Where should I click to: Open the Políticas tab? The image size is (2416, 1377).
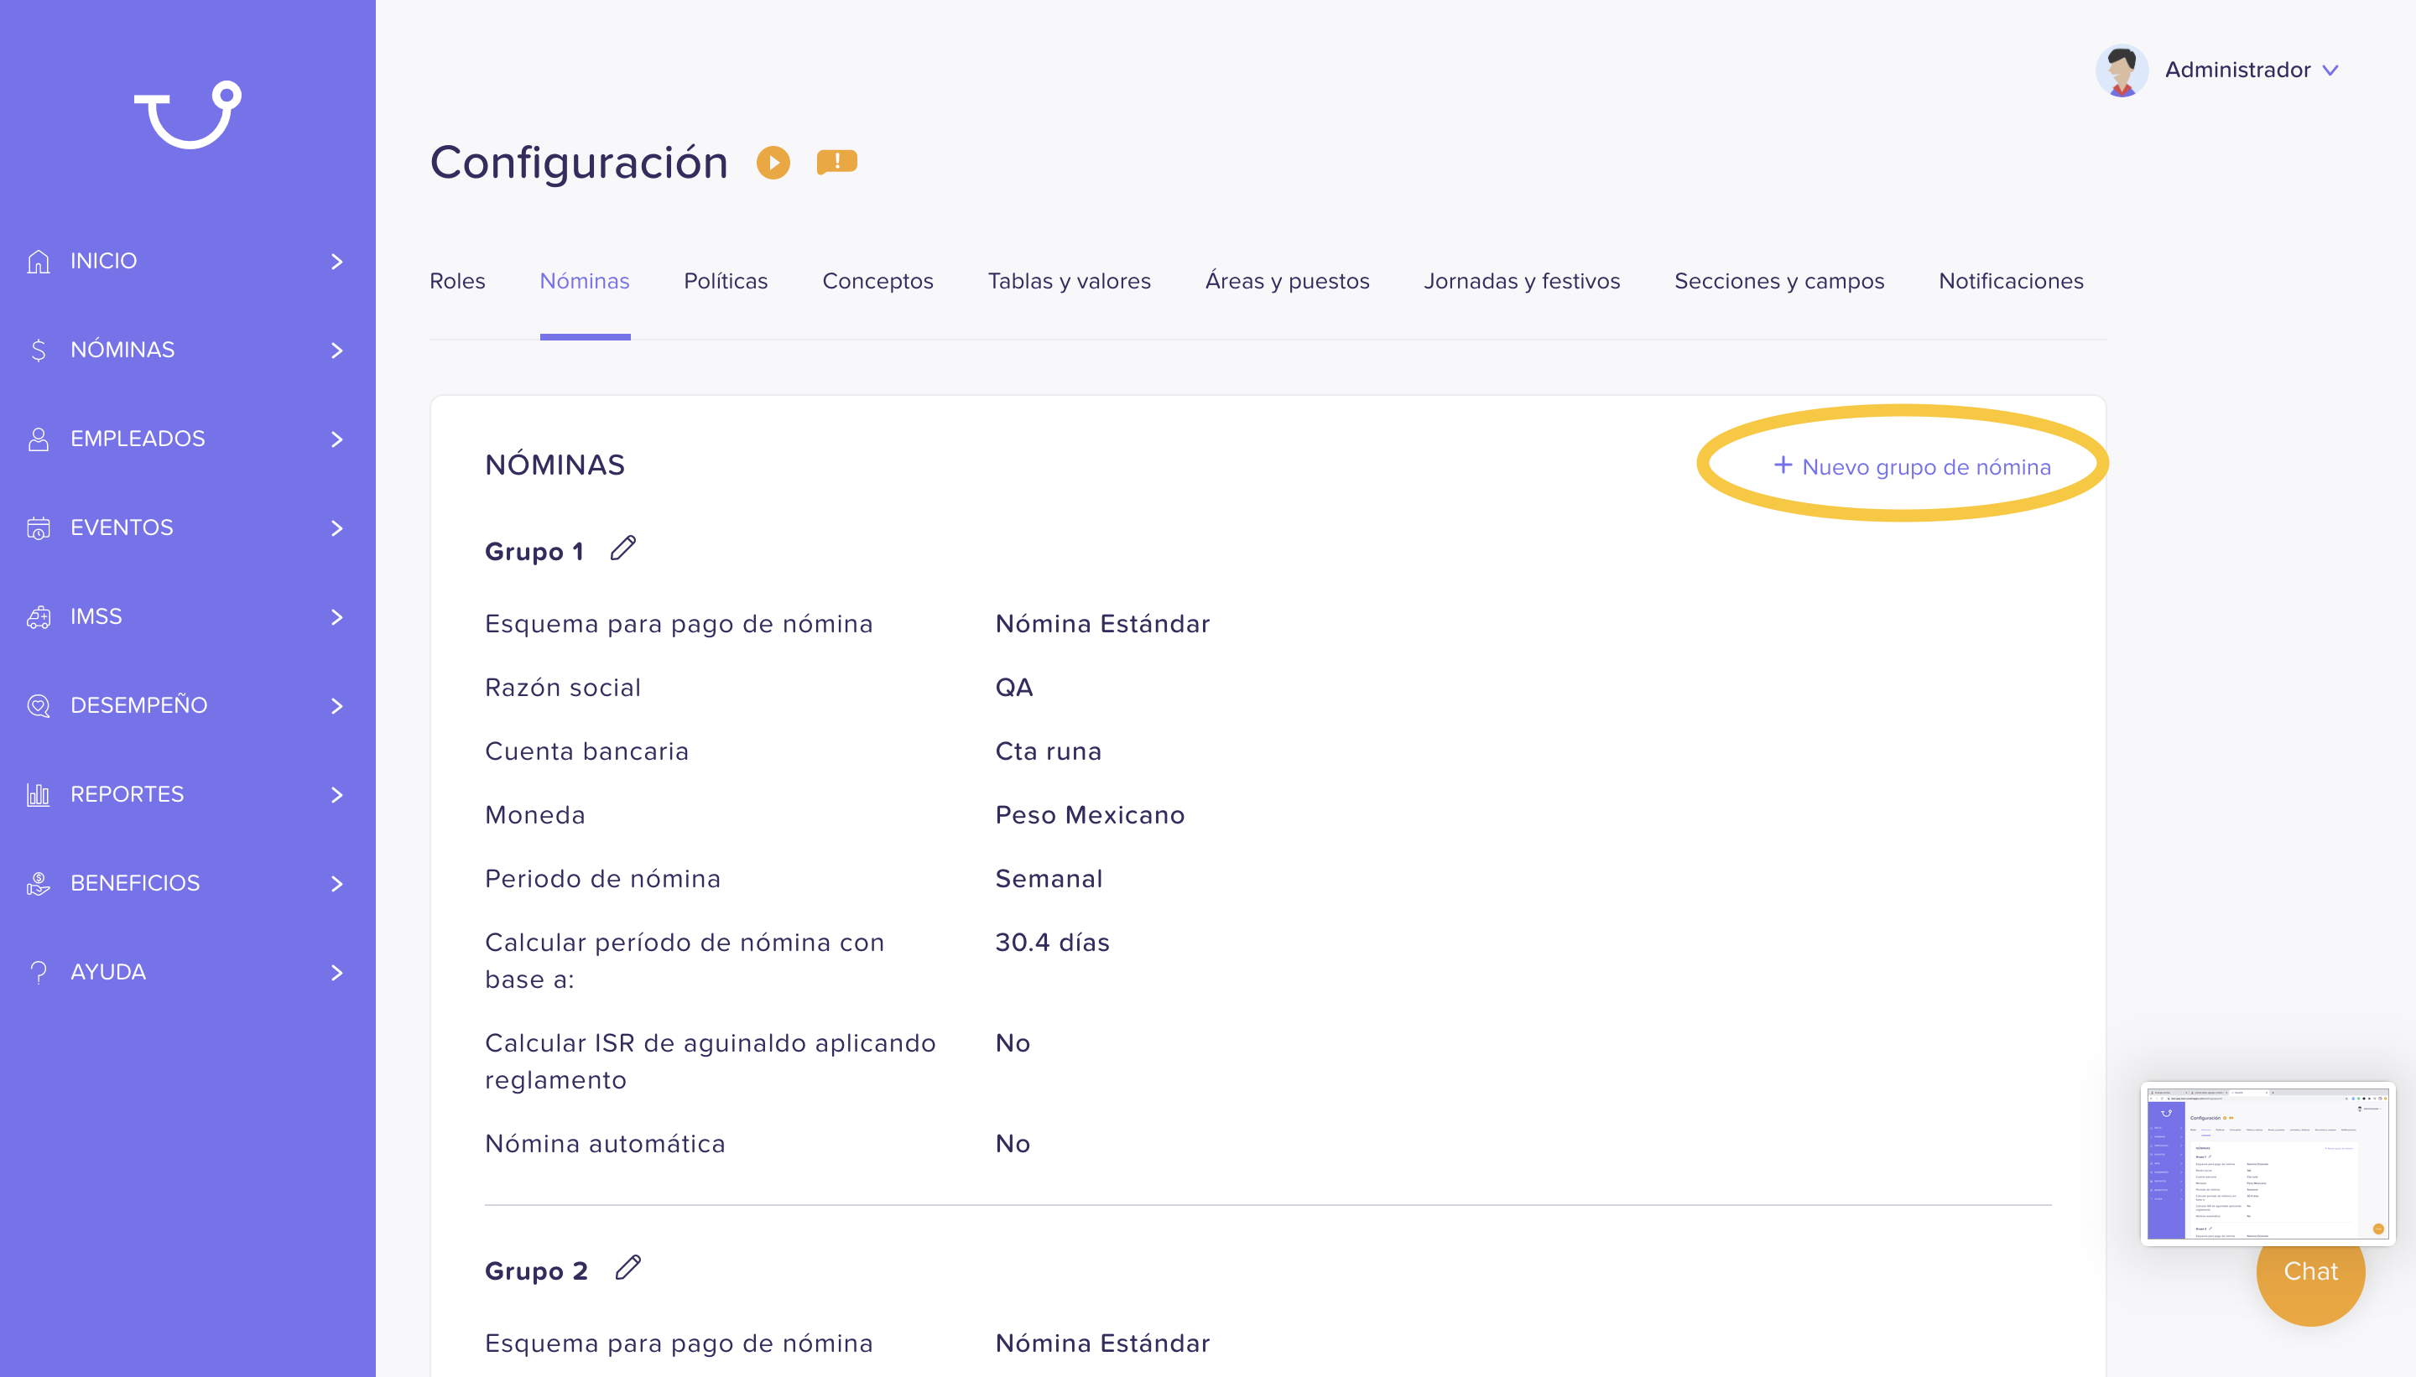click(x=726, y=281)
